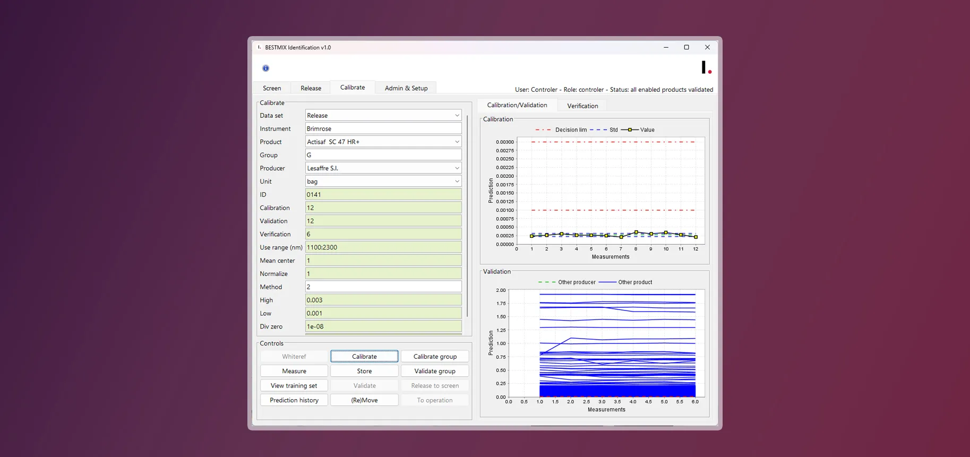The image size is (970, 457).
Task: Open the Unit dropdown showing bag
Action: click(x=383, y=181)
